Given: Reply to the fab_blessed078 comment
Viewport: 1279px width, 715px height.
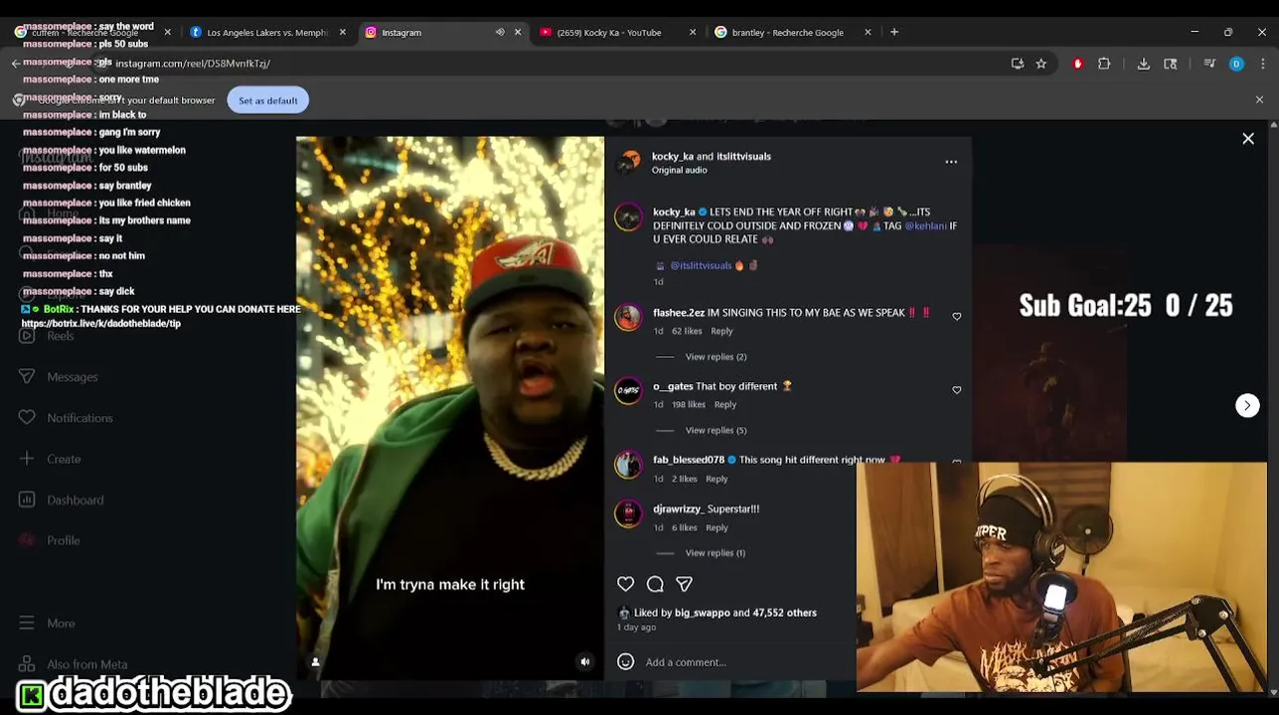Looking at the screenshot, I should (x=717, y=479).
